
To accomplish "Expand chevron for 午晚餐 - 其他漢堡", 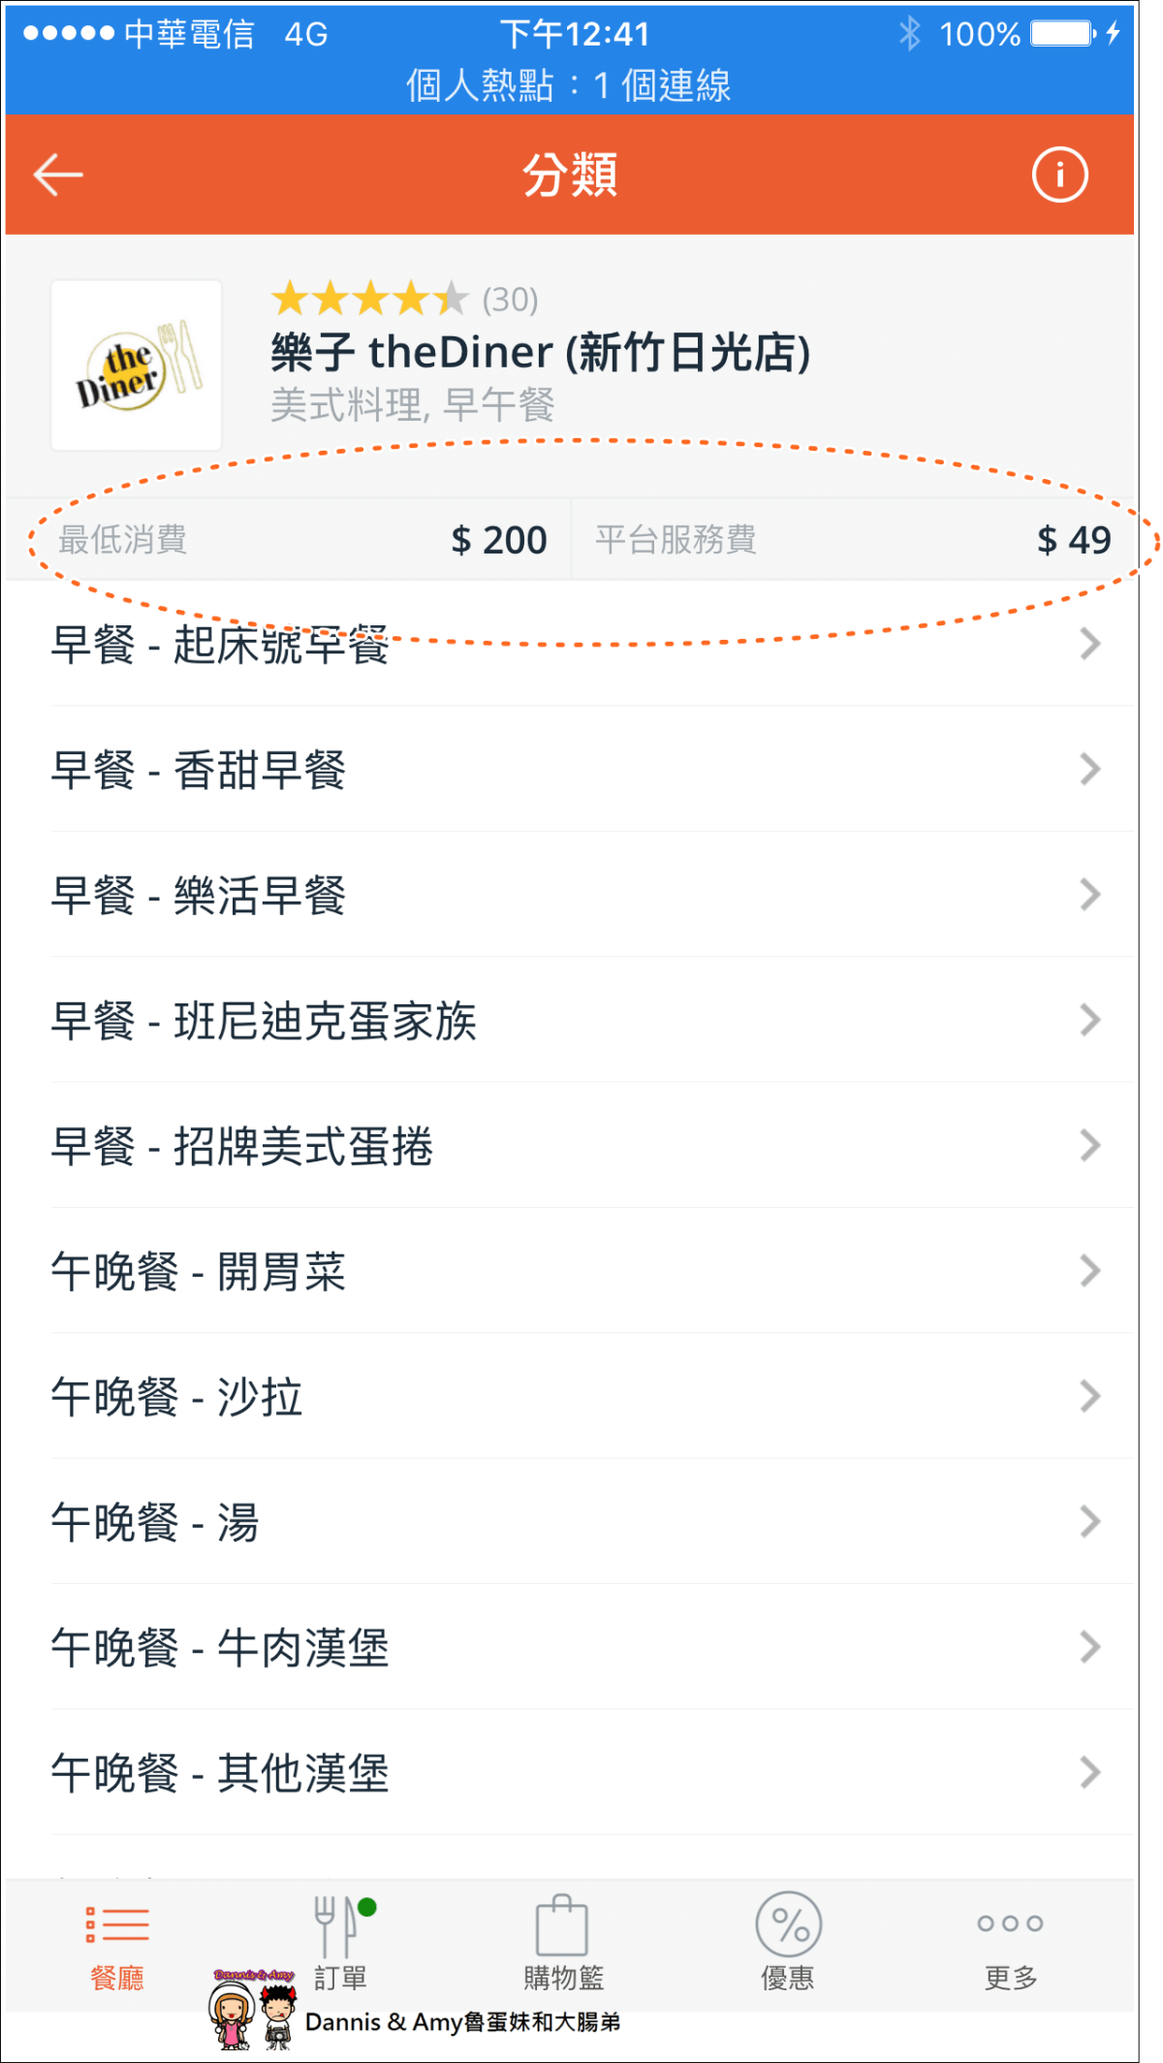I will [1090, 1772].
